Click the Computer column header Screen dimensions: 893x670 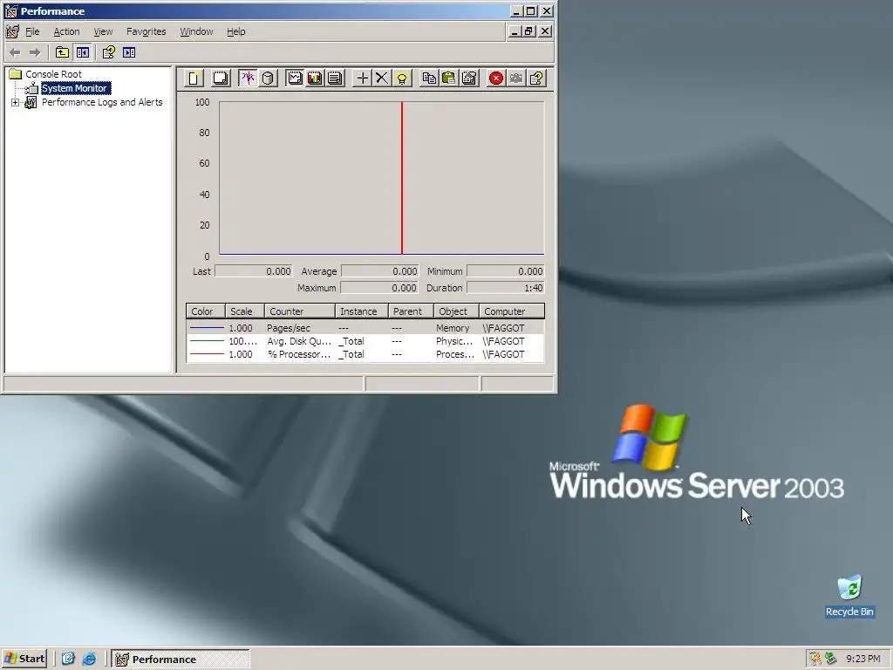(512, 311)
